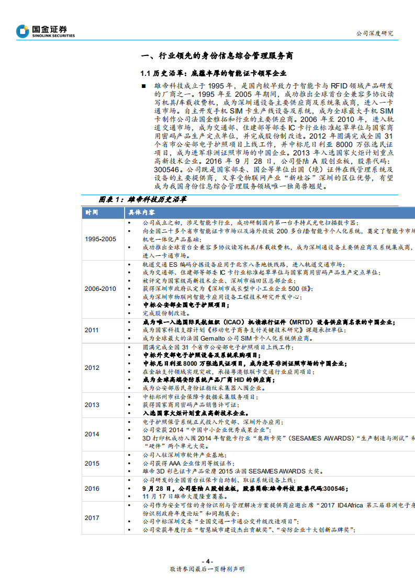
Task: Click the line '公司获得 AAA 企业信用等级证书'
Action: (188, 464)
